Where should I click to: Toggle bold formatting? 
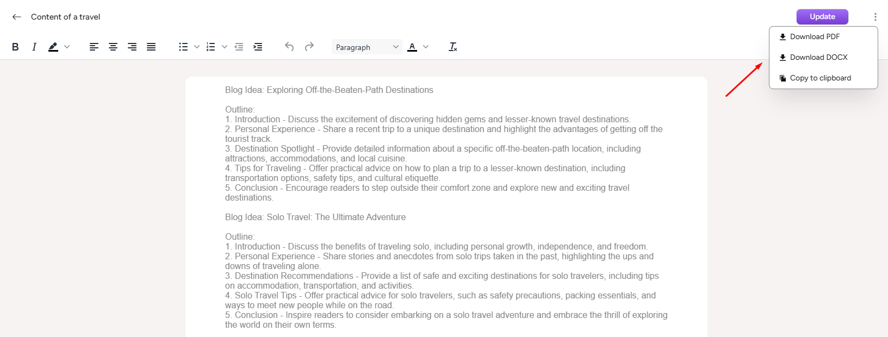point(15,47)
